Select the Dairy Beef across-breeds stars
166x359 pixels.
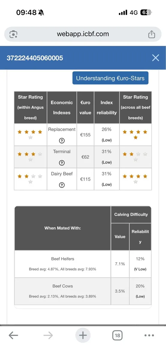click(135, 179)
